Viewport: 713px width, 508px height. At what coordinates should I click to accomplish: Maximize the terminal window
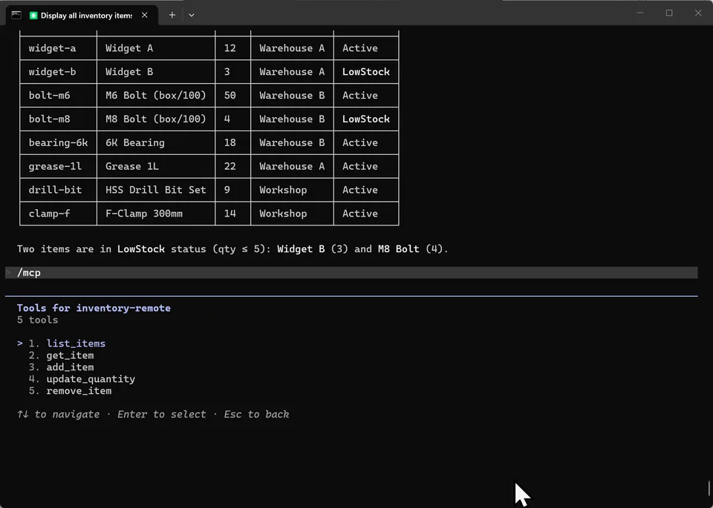click(669, 13)
